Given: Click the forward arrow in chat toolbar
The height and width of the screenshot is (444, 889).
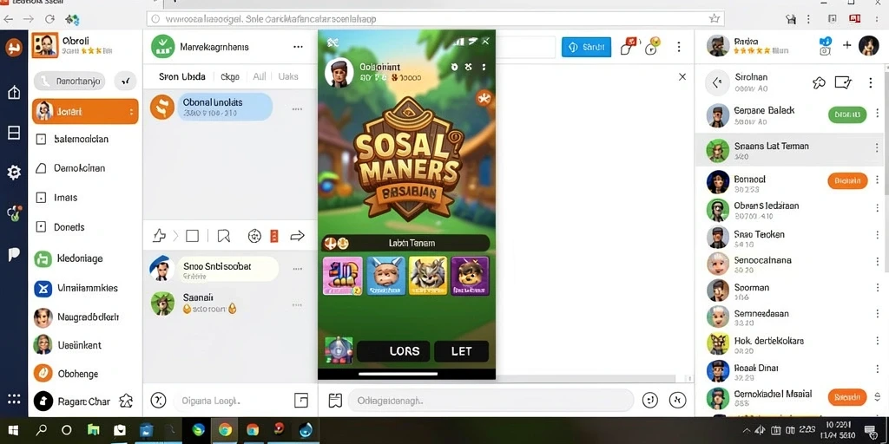Looking at the screenshot, I should tap(298, 236).
